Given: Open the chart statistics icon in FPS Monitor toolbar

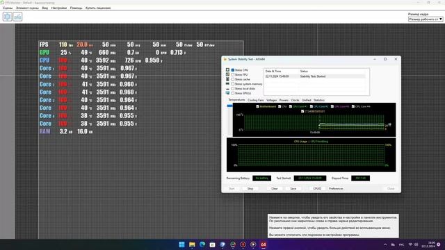Looking at the screenshot, I should [17, 17].
